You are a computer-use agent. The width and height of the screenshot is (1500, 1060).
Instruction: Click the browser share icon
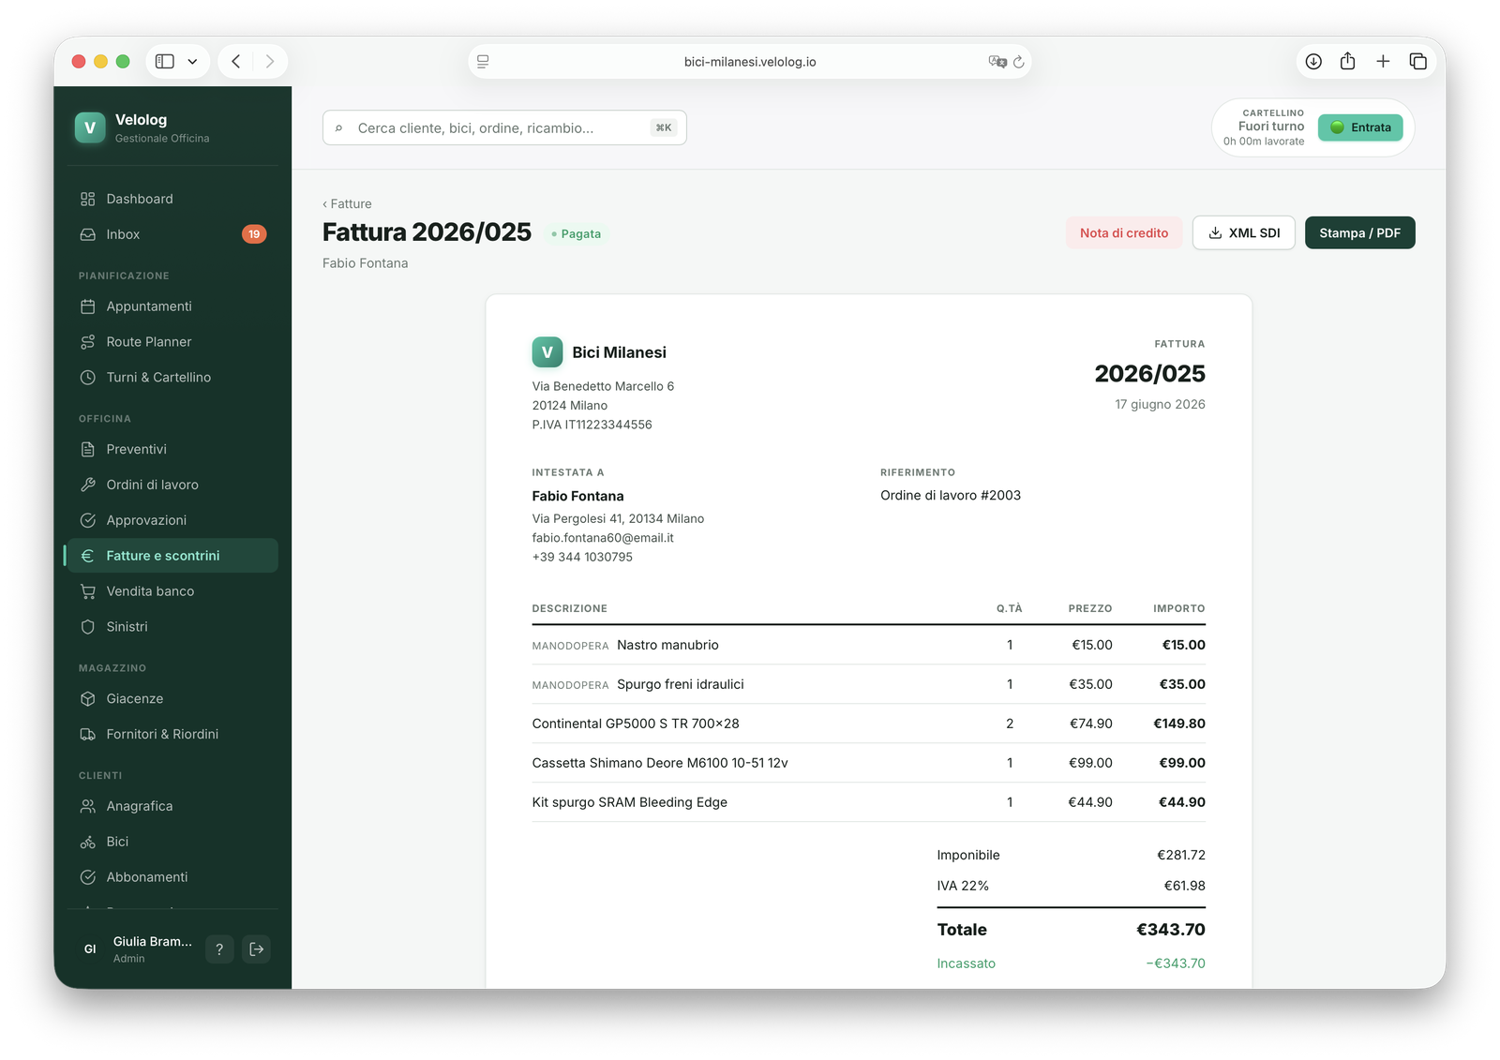tap(1347, 62)
